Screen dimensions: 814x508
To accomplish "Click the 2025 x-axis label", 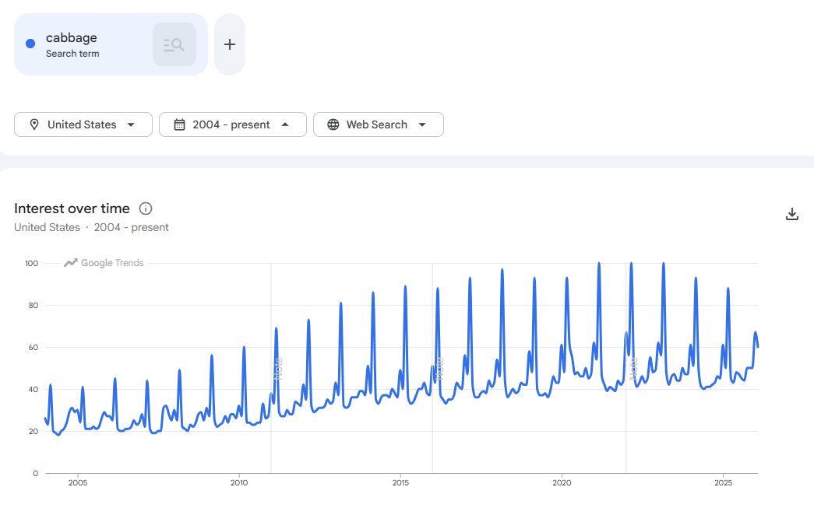I will (x=723, y=482).
